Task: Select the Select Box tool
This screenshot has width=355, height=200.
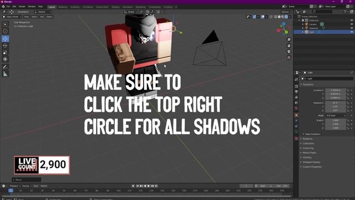Action: pyautogui.click(x=5, y=24)
